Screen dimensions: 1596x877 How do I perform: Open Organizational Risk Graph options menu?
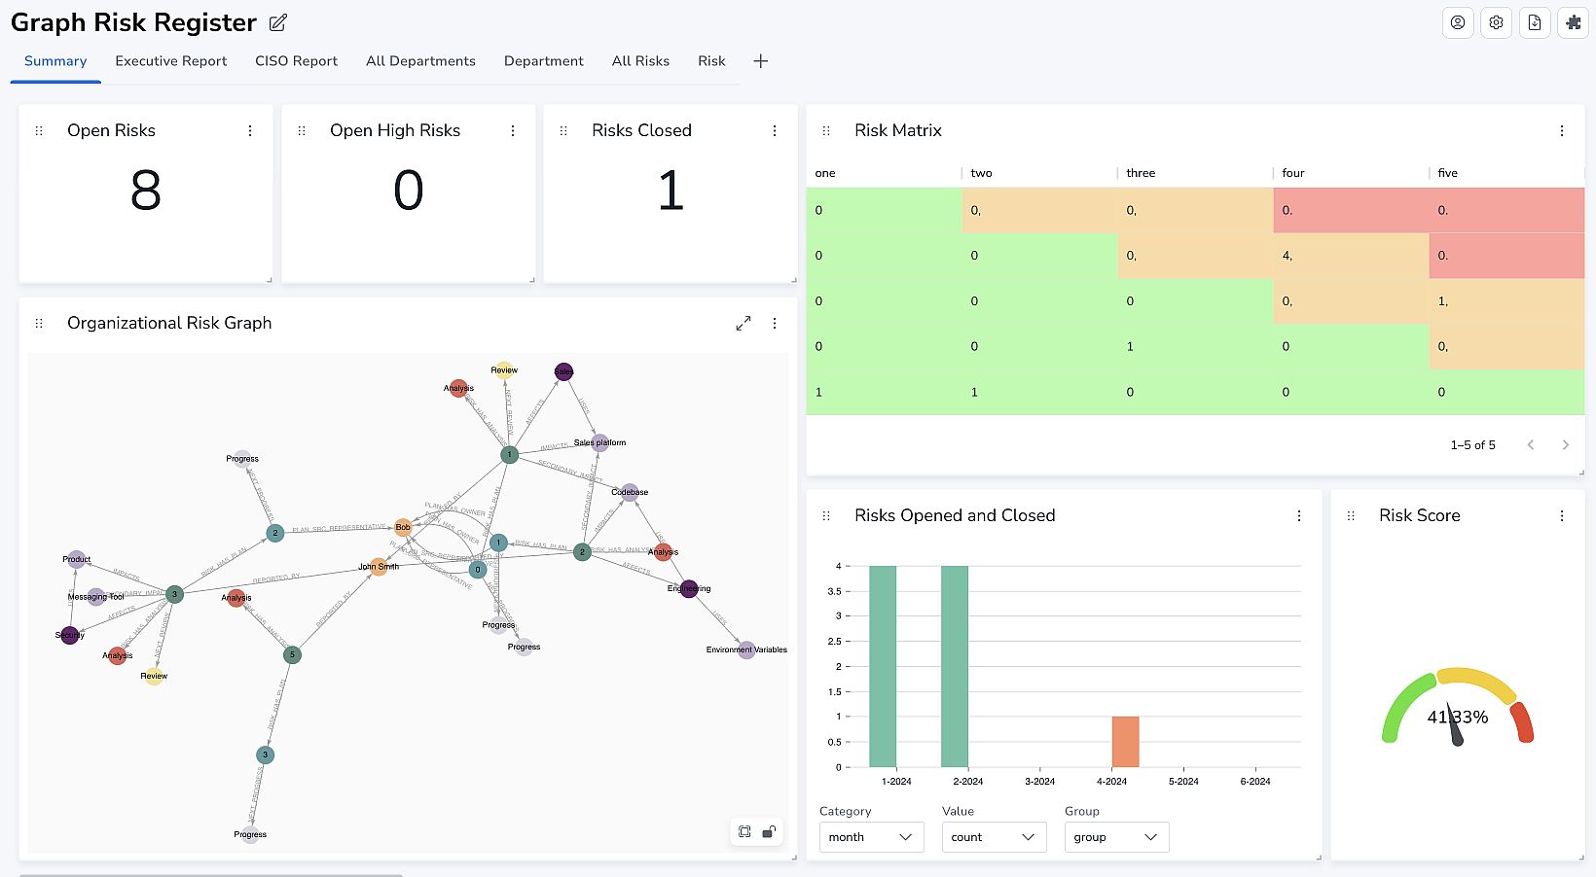click(775, 323)
